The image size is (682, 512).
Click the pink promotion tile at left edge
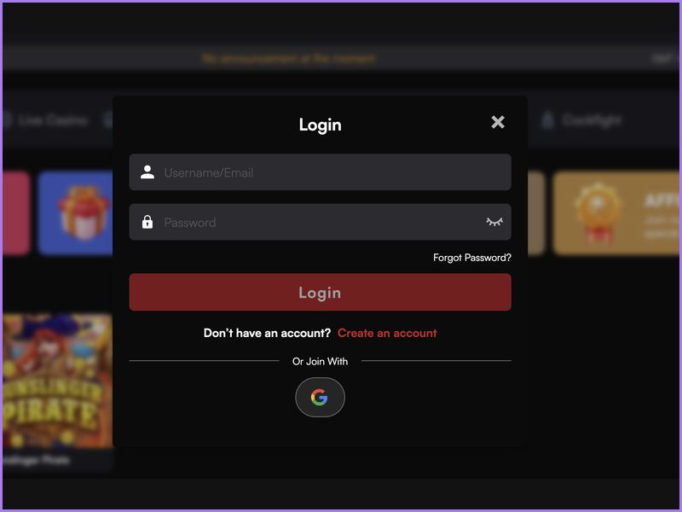tap(16, 212)
